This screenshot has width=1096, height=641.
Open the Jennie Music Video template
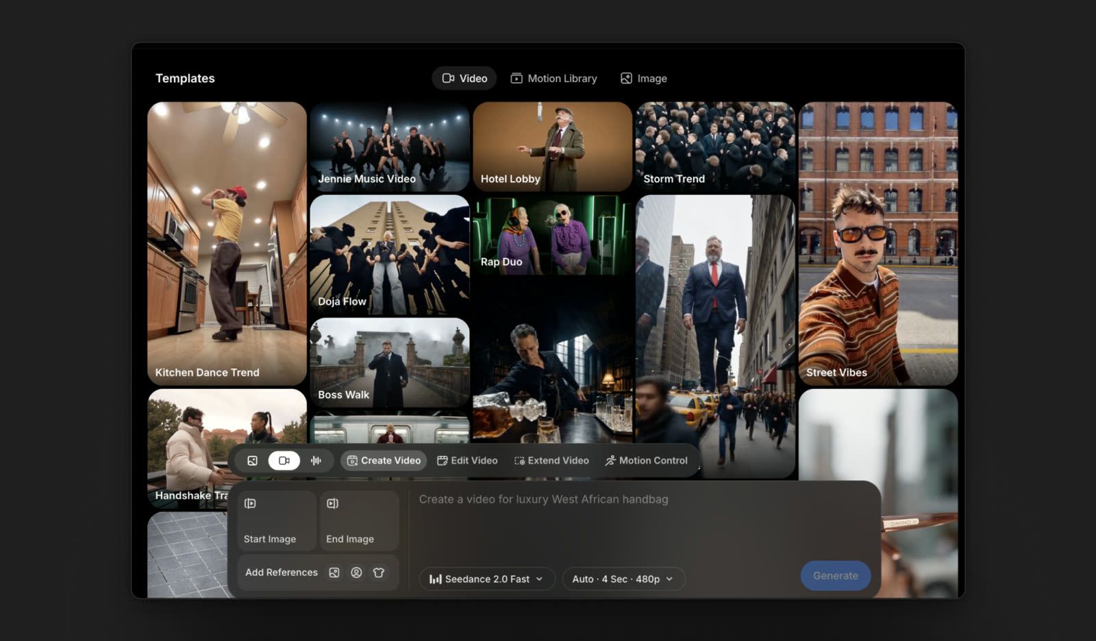[x=390, y=147]
